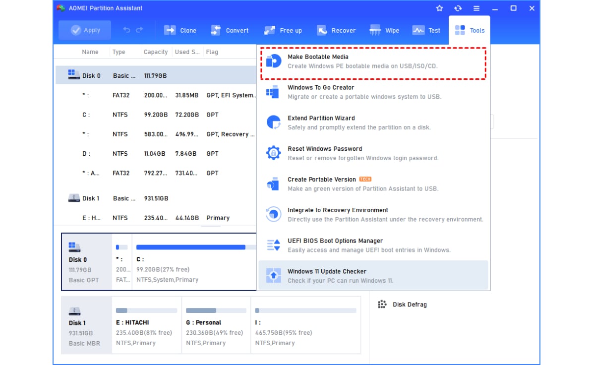This screenshot has width=593, height=365.
Task: Click the Windows 11 Update Checker icon
Action: click(x=273, y=275)
